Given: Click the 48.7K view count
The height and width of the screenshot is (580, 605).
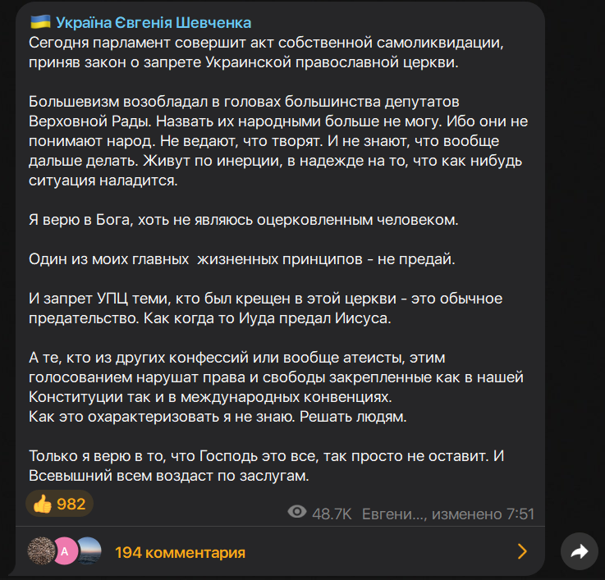Looking at the screenshot, I should [x=332, y=514].
